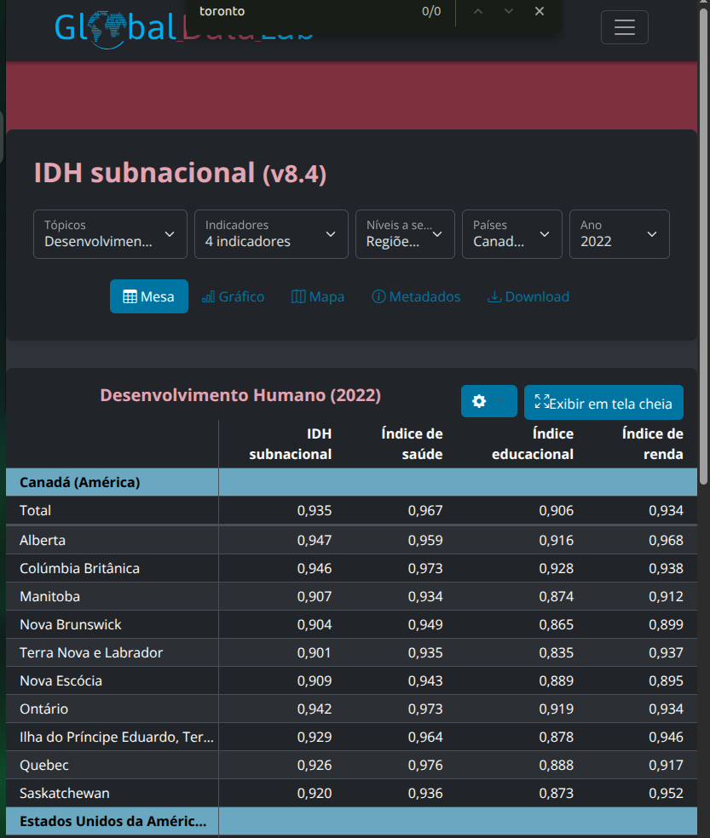Screen dimensions: 710x838
Task: Expand the Níveis selector dropdown
Action: pyautogui.click(x=405, y=234)
